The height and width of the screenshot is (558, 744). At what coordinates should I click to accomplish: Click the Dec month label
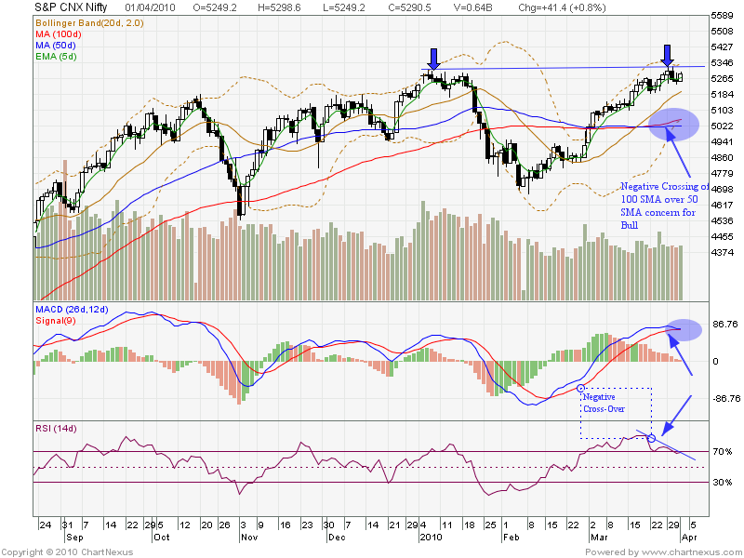point(337,538)
